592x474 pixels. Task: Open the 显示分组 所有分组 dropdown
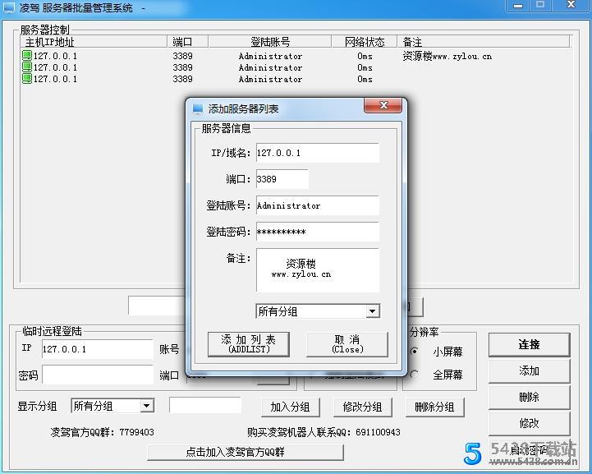pos(146,406)
